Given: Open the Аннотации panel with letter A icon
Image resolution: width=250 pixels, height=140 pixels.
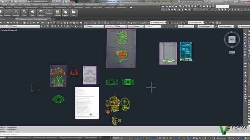Looking at the screenshot, I should point(16,13).
